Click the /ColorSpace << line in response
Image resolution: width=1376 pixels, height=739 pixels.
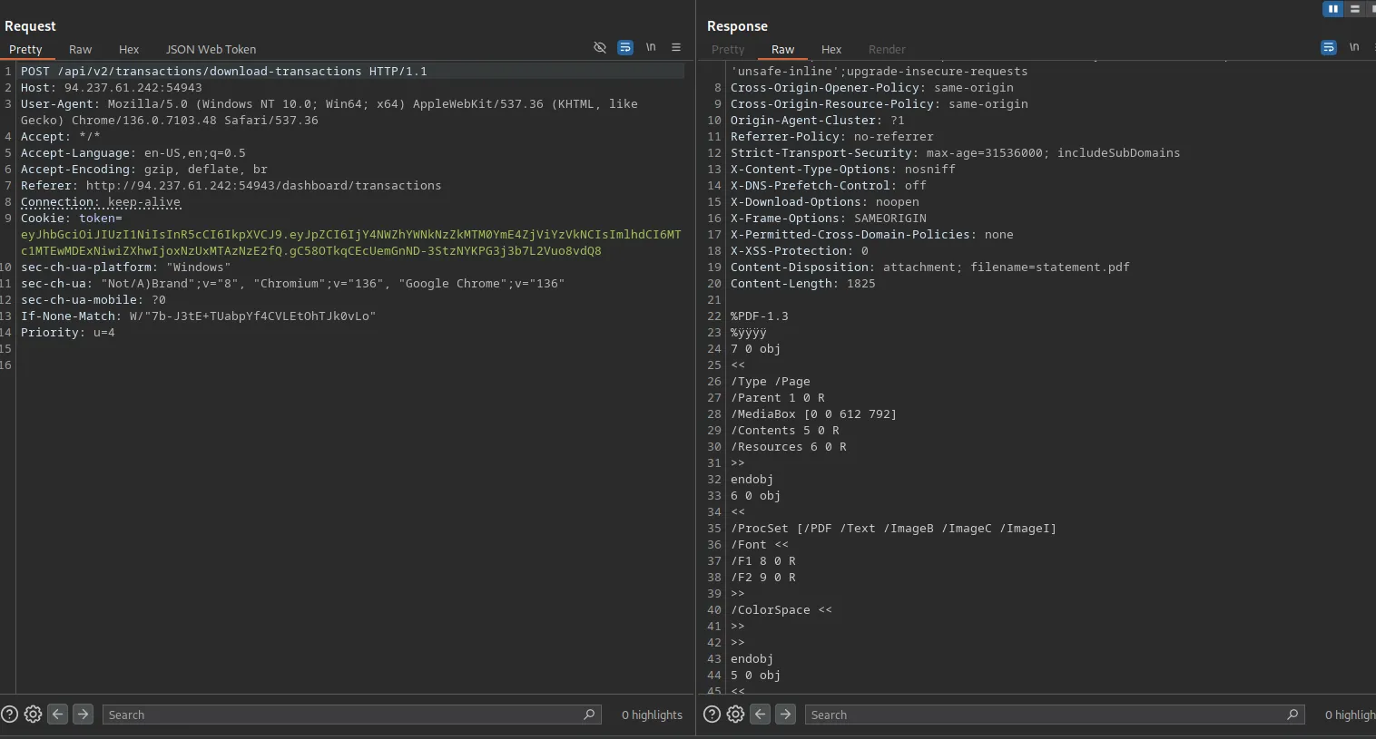point(781,610)
